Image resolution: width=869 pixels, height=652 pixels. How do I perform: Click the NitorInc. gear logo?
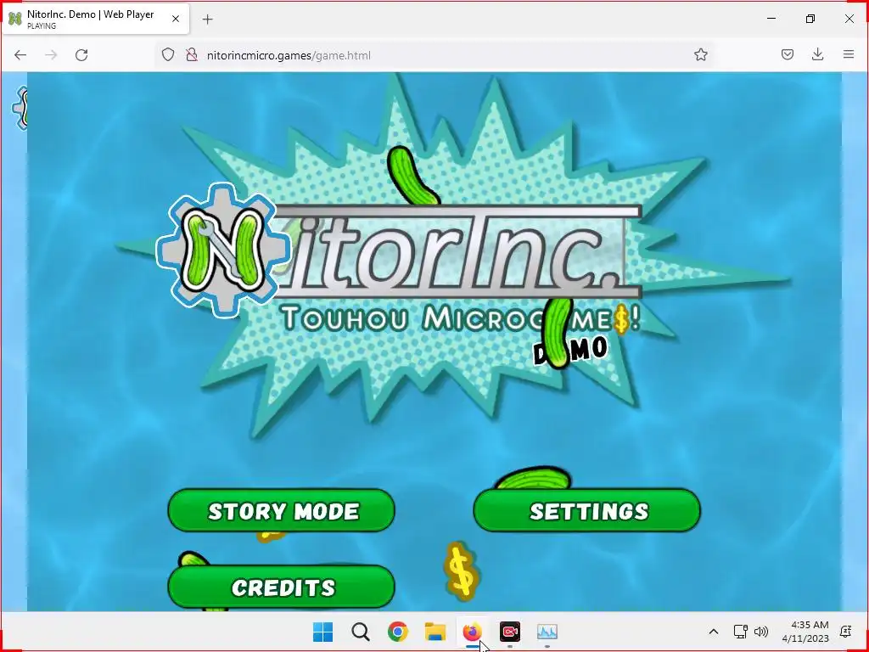[223, 250]
